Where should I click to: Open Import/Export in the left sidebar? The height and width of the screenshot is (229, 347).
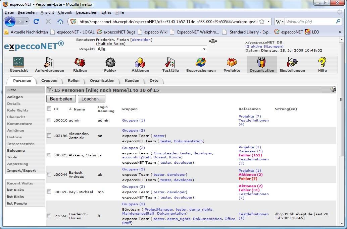[21, 171]
